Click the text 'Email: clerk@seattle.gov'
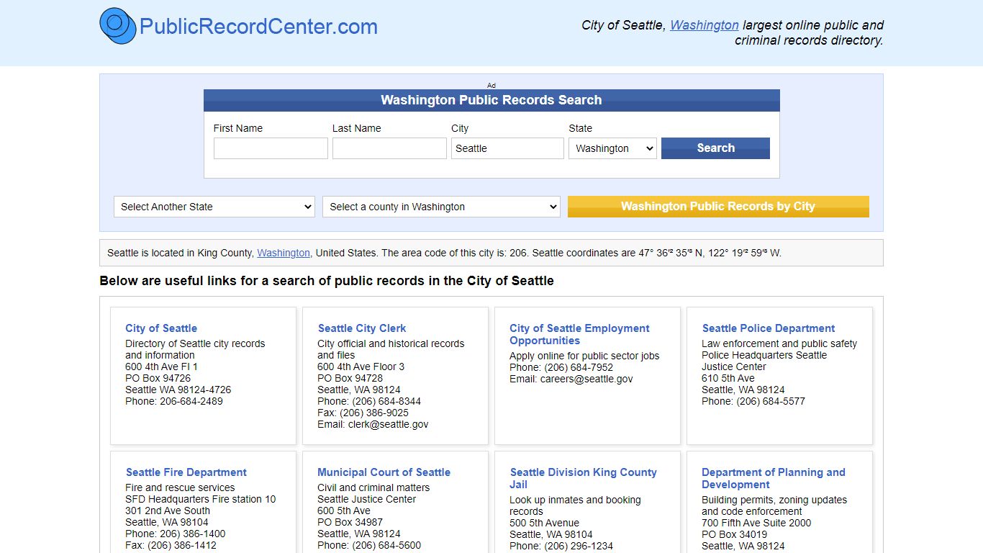The width and height of the screenshot is (983, 553). click(x=373, y=424)
